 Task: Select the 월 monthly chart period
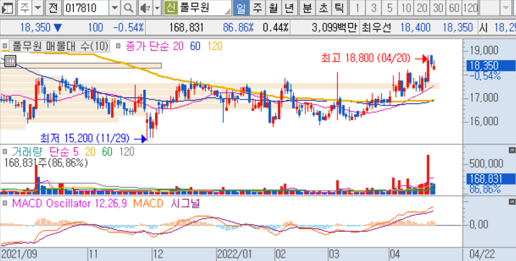point(273,8)
